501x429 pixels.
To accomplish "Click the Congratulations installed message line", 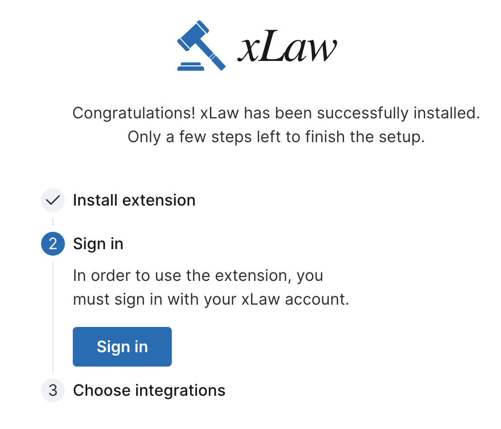I will (x=276, y=113).
